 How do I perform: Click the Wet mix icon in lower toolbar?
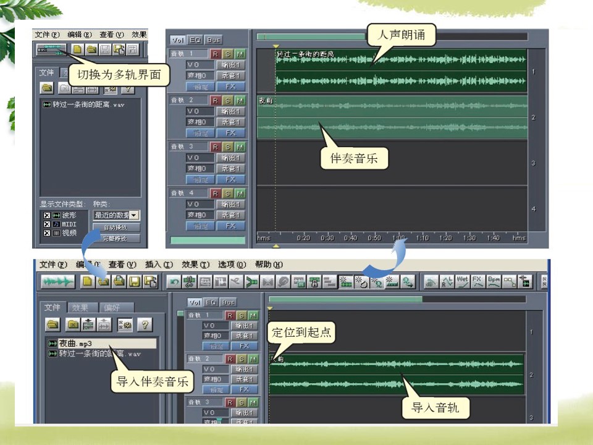point(462,282)
